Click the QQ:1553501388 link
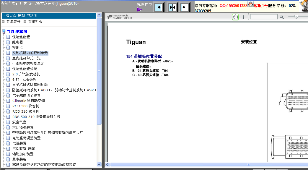This screenshot has width=308, height=170. pos(233,6)
